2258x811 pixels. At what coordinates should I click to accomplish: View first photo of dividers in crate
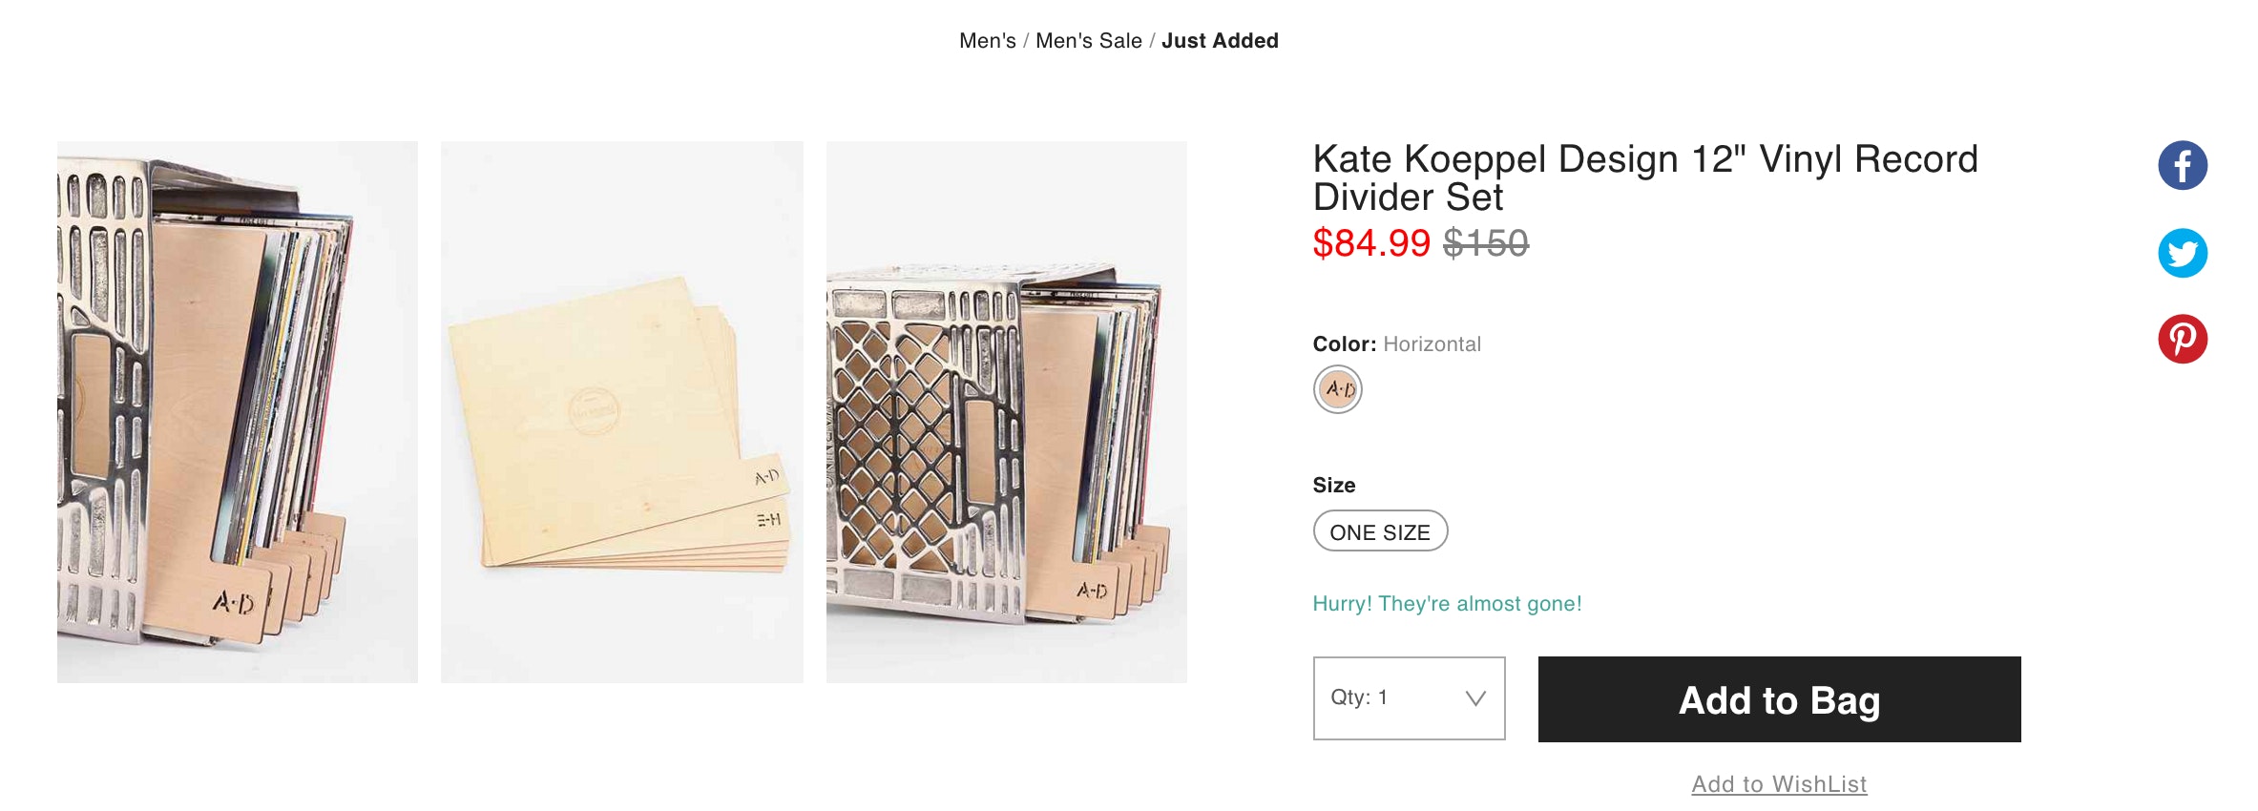pos(238,412)
